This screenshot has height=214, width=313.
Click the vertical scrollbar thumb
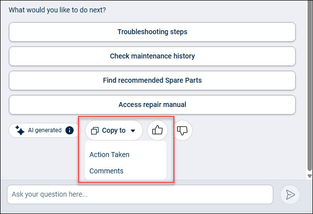(x=310, y=86)
